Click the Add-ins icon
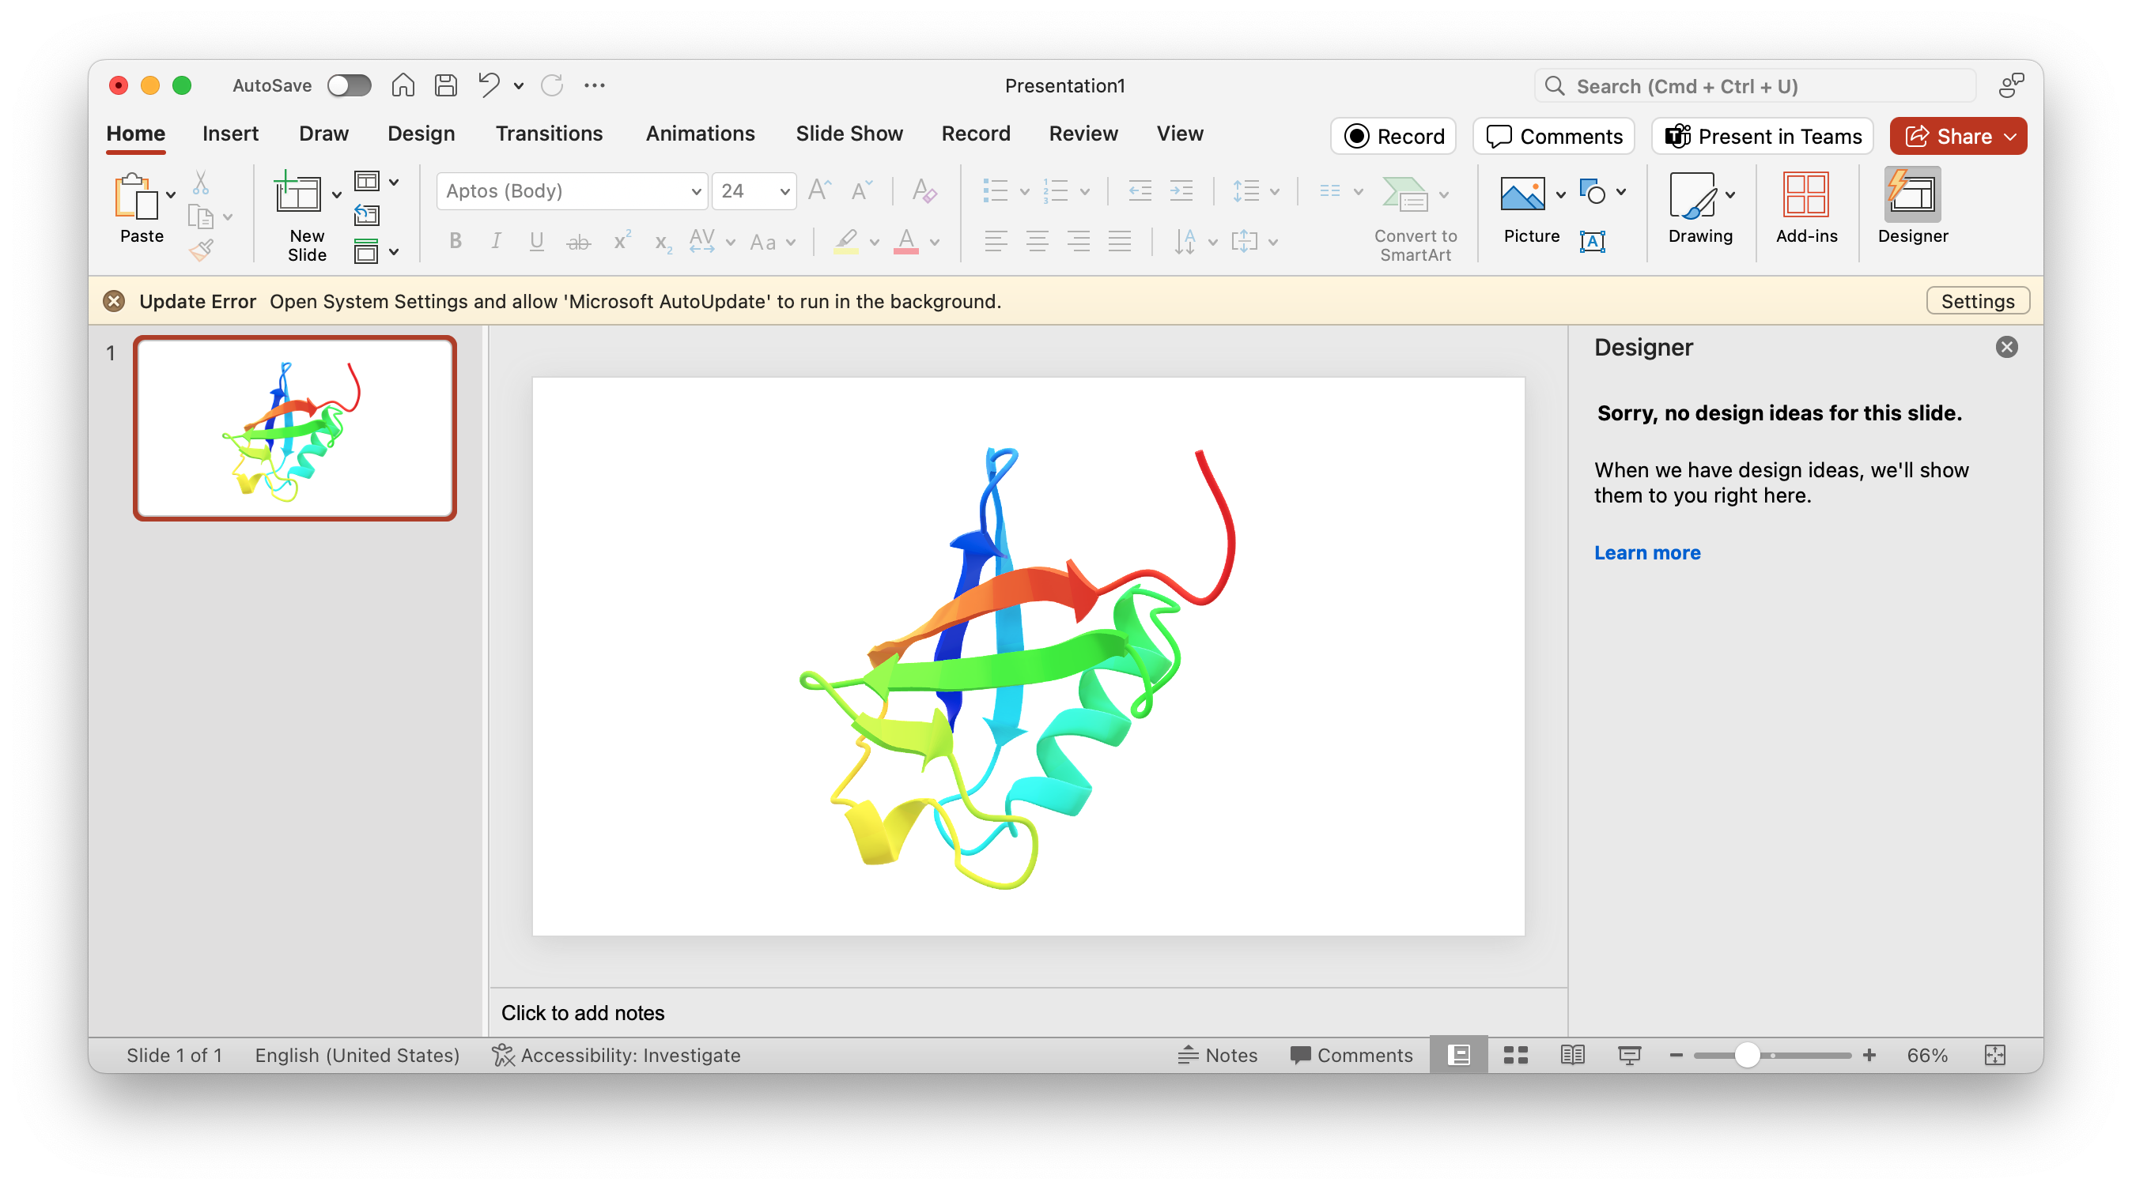 (x=1806, y=195)
